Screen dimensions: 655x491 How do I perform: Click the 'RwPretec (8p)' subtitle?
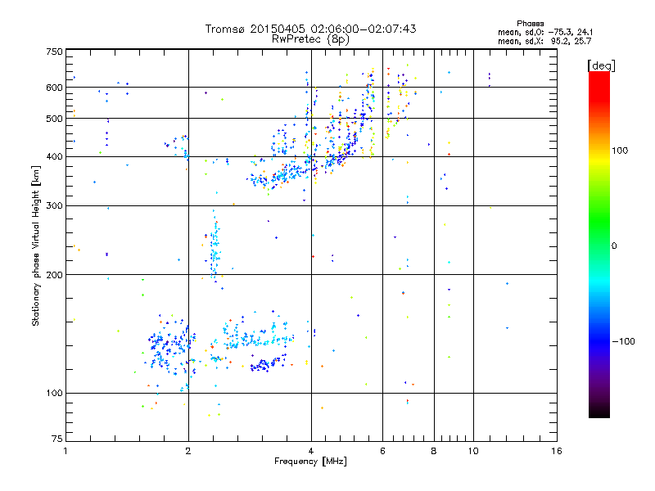[x=310, y=39]
